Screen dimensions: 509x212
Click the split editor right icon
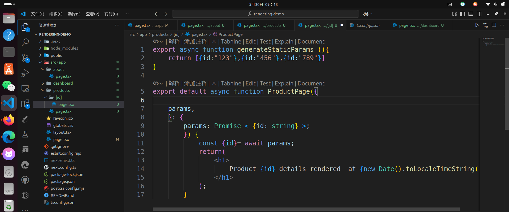494,25
